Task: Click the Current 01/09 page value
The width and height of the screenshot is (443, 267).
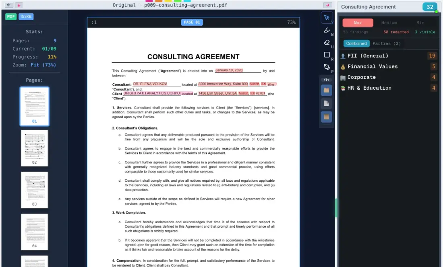Action: [49, 49]
